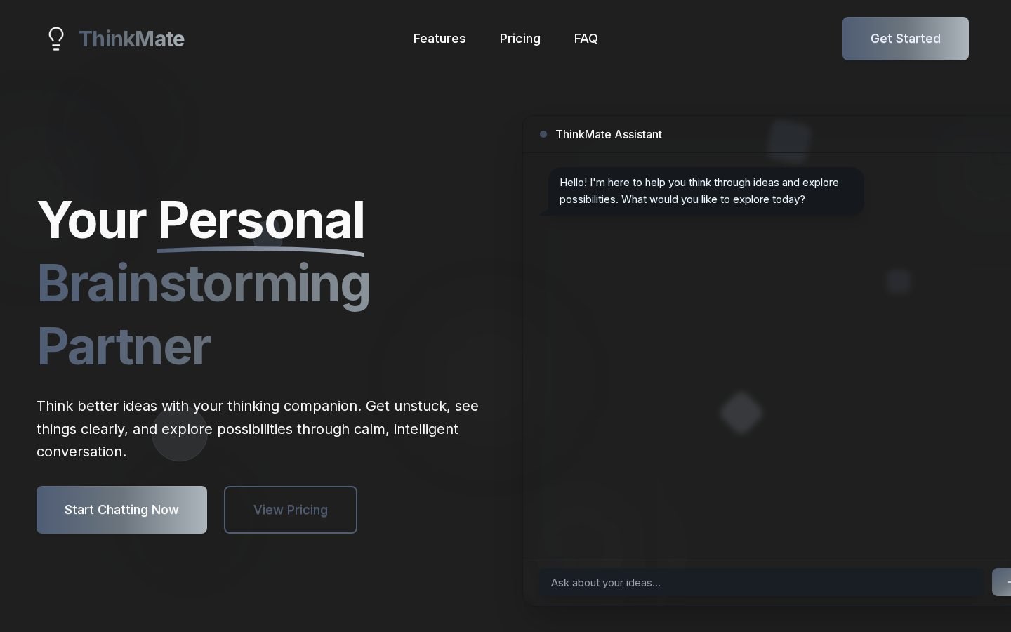Focus the Ask about your ideas input
The width and height of the screenshot is (1011, 632).
tap(761, 582)
